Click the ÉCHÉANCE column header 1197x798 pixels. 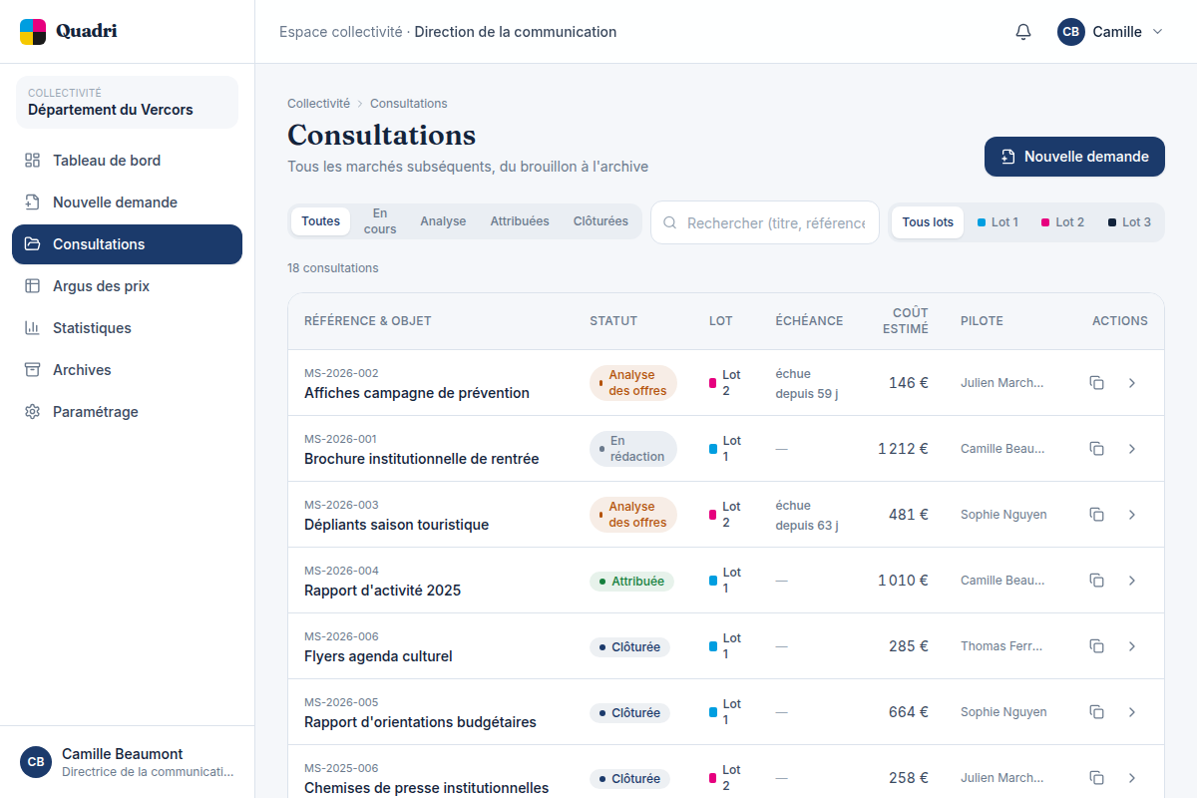(809, 321)
